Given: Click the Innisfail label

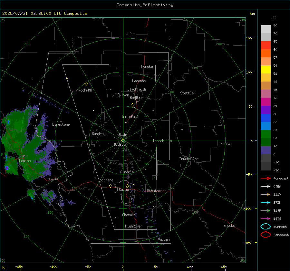Looking at the screenshot, I should pyautogui.click(x=130, y=117).
